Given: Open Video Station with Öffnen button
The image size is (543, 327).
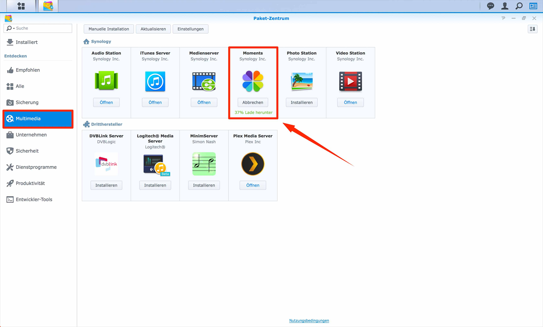Looking at the screenshot, I should [x=351, y=102].
